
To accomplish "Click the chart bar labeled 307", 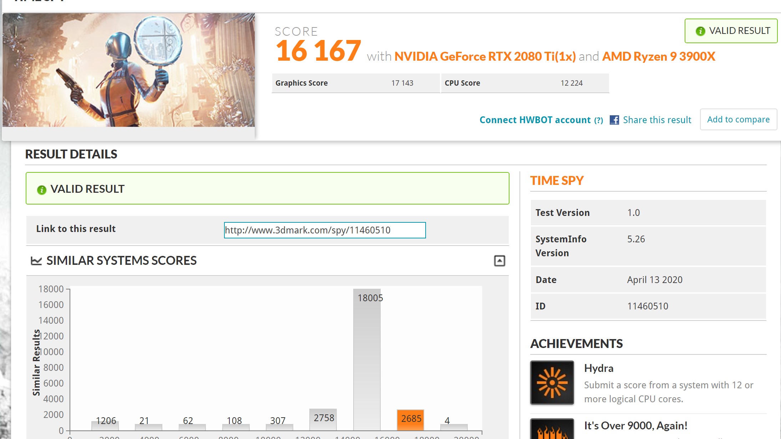I will pos(279,427).
